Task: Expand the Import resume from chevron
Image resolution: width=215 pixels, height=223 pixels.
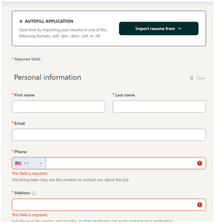Action: point(179,29)
